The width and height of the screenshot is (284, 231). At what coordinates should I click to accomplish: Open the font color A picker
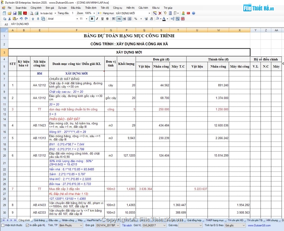coord(164,19)
